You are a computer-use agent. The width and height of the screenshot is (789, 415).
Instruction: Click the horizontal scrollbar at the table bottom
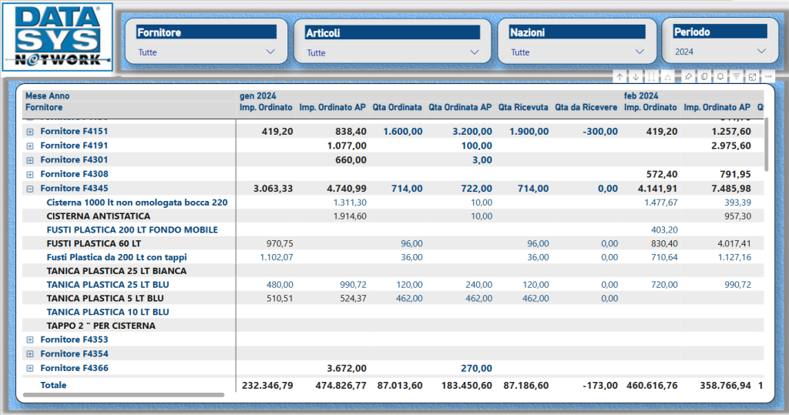click(123, 395)
